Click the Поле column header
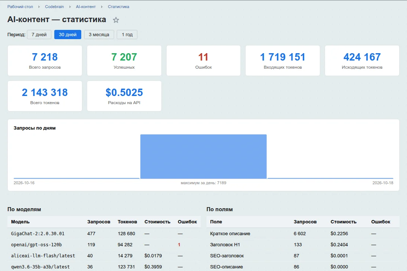407x271 pixels. click(216, 222)
